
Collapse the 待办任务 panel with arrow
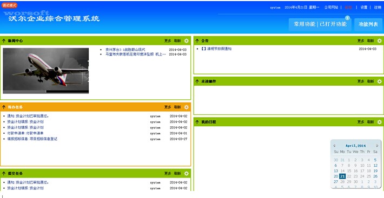pos(4,107)
